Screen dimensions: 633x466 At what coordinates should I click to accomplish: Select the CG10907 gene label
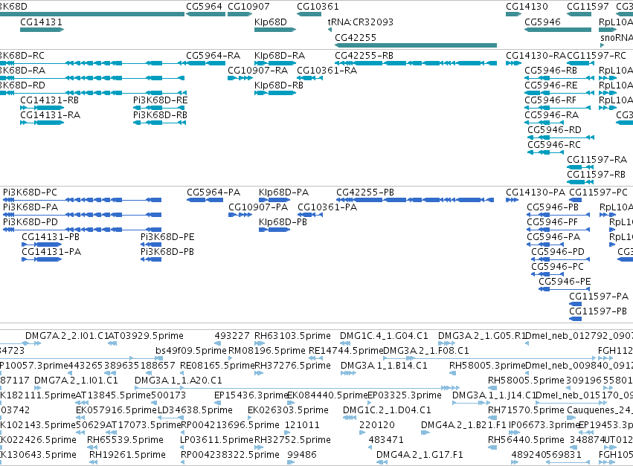248,7
